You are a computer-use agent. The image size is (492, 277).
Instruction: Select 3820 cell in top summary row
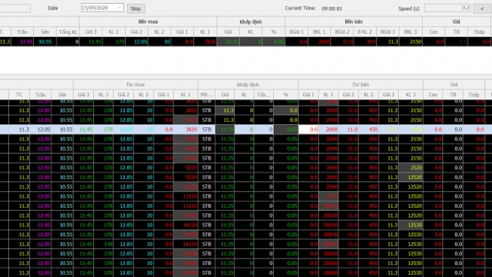[x=205, y=41]
